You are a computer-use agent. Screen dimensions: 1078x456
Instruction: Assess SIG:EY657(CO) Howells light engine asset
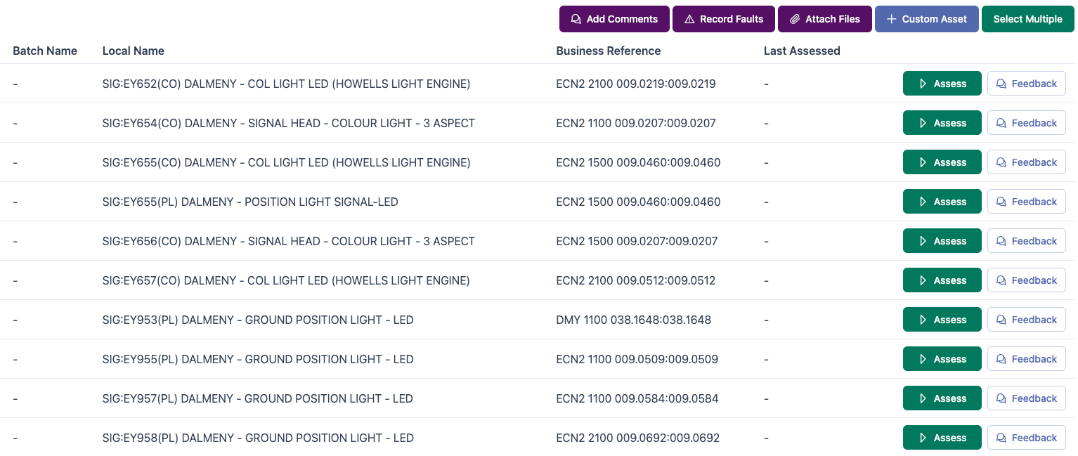tap(942, 280)
